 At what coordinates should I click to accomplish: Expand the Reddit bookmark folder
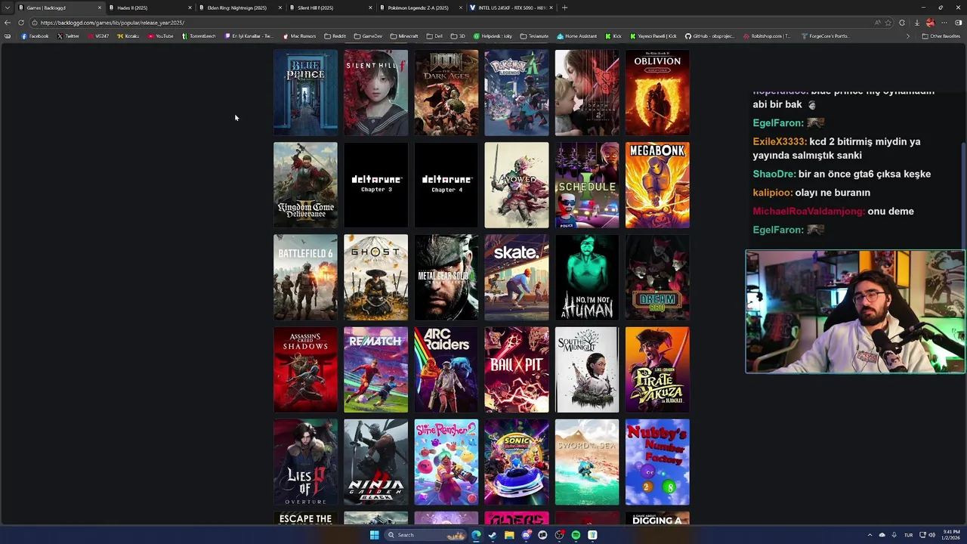click(335, 36)
